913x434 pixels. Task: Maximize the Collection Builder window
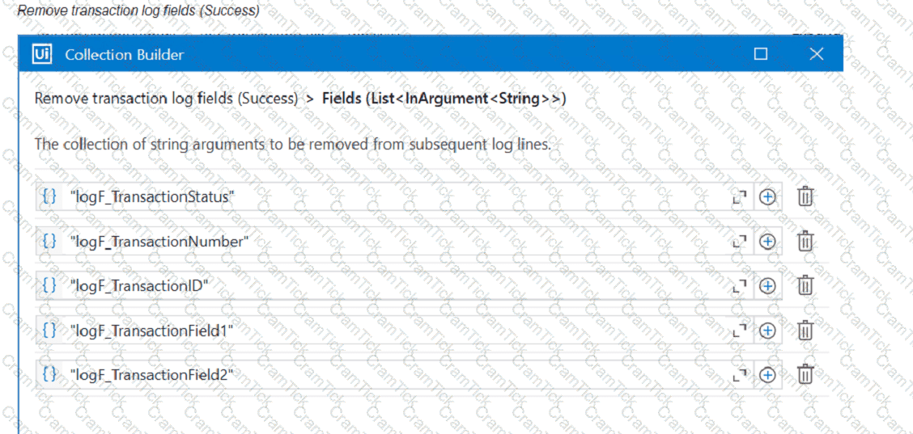(761, 54)
